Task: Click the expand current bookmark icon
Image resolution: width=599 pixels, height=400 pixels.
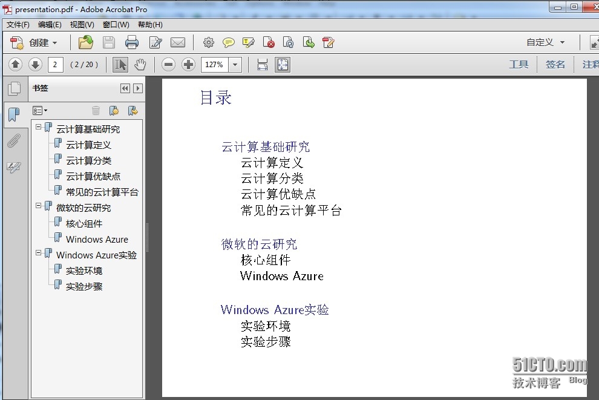Action: [x=133, y=111]
